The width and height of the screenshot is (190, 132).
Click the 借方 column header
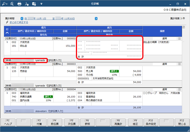44,27
